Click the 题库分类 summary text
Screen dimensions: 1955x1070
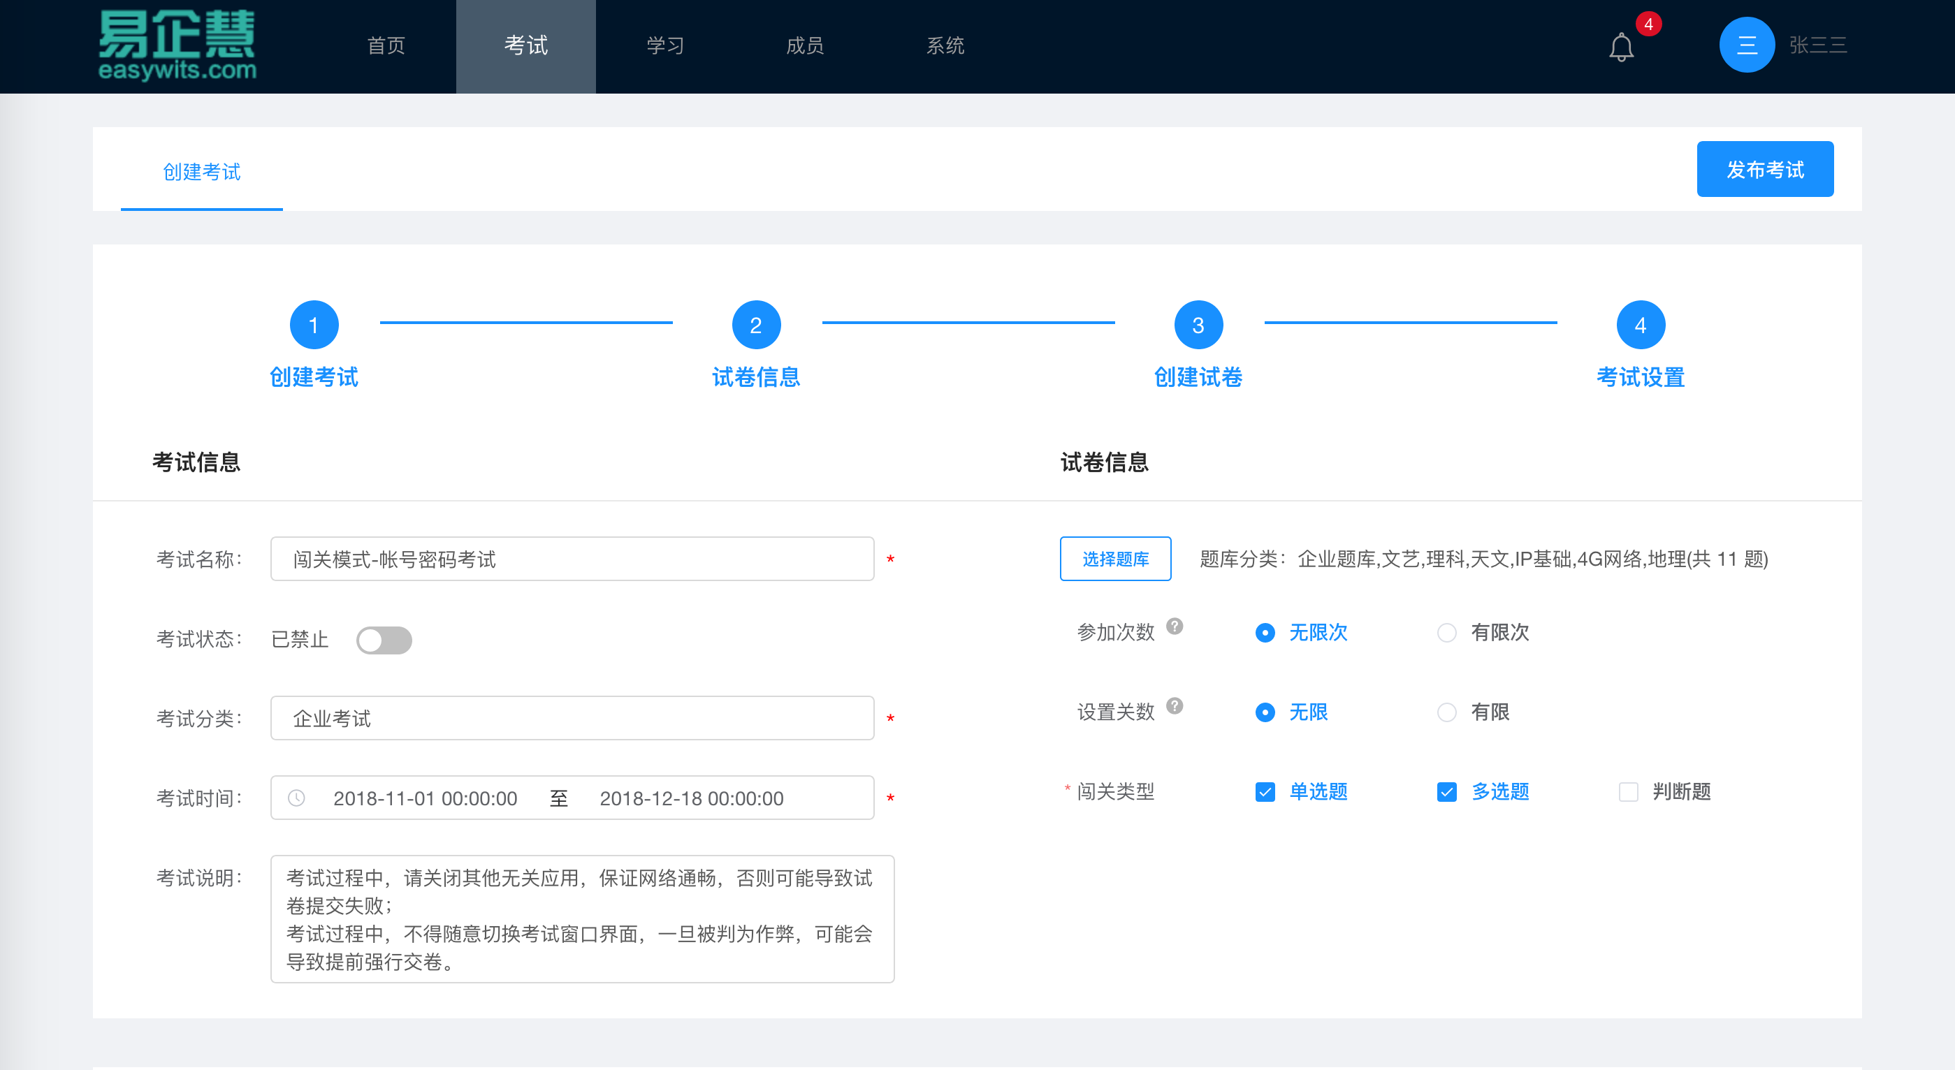[1483, 559]
